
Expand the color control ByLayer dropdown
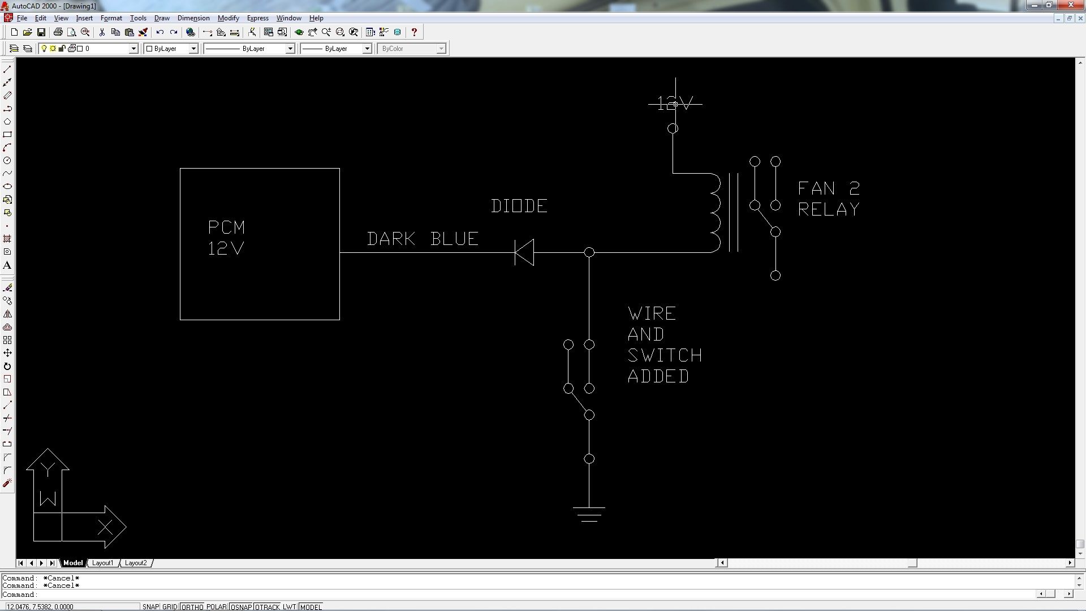193,49
